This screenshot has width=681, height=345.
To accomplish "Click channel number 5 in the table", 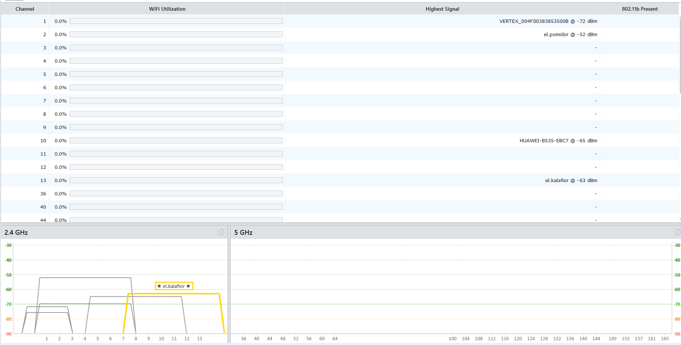I will tap(45, 74).
